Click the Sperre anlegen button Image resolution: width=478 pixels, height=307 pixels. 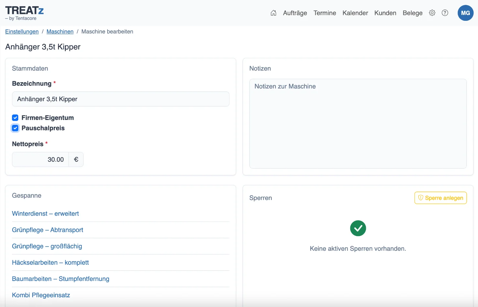(x=441, y=198)
